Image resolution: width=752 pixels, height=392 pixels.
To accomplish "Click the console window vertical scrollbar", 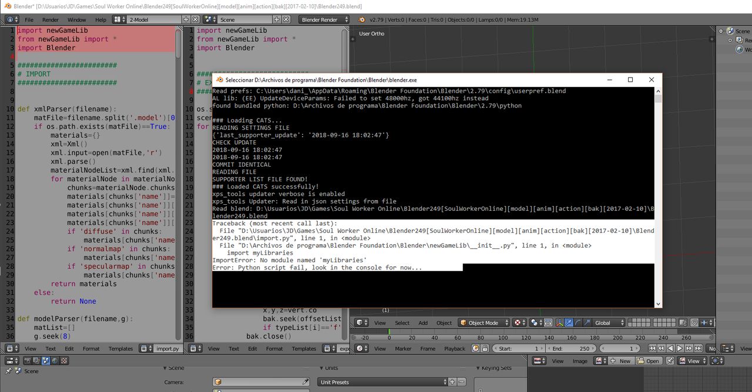I will coord(658,197).
